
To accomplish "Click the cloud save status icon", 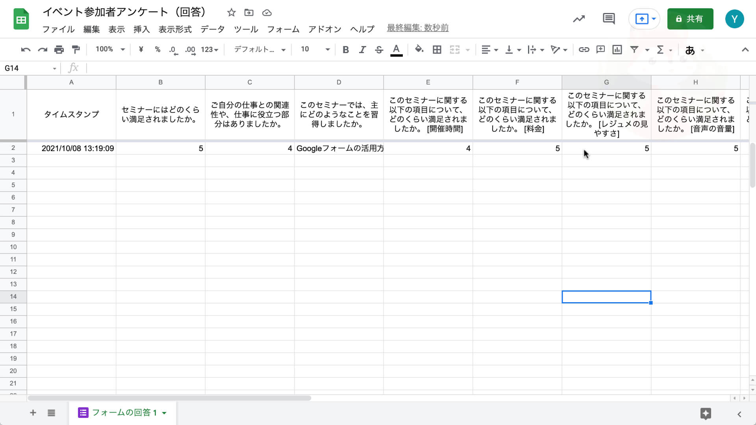I will (x=267, y=13).
